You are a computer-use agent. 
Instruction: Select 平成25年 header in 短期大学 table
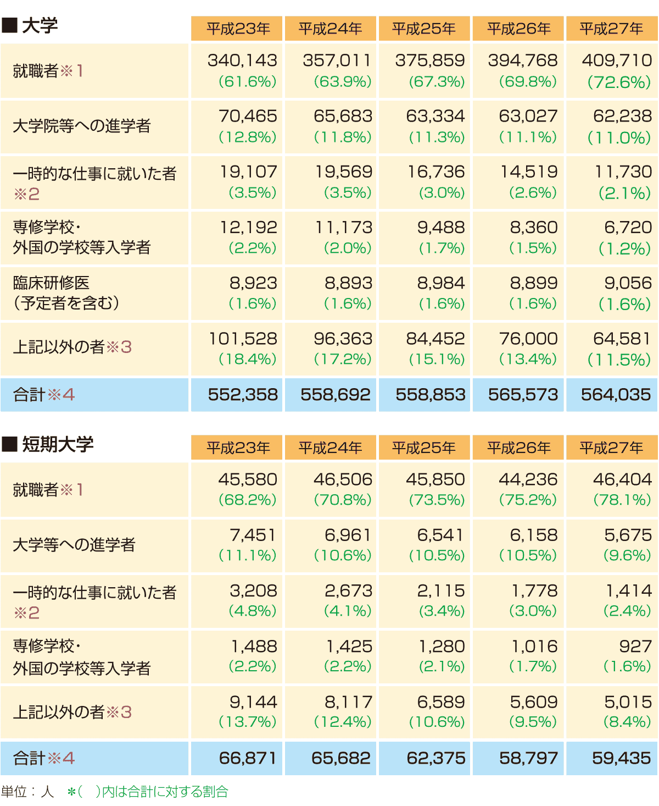(423, 448)
